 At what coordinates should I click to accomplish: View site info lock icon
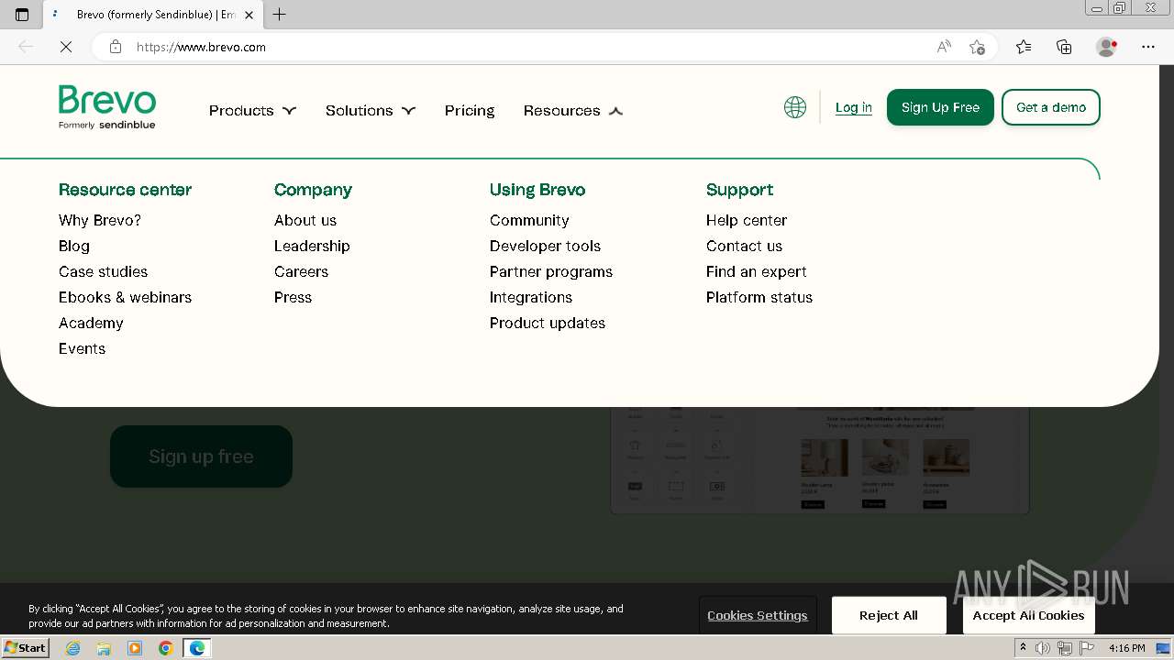tap(116, 47)
